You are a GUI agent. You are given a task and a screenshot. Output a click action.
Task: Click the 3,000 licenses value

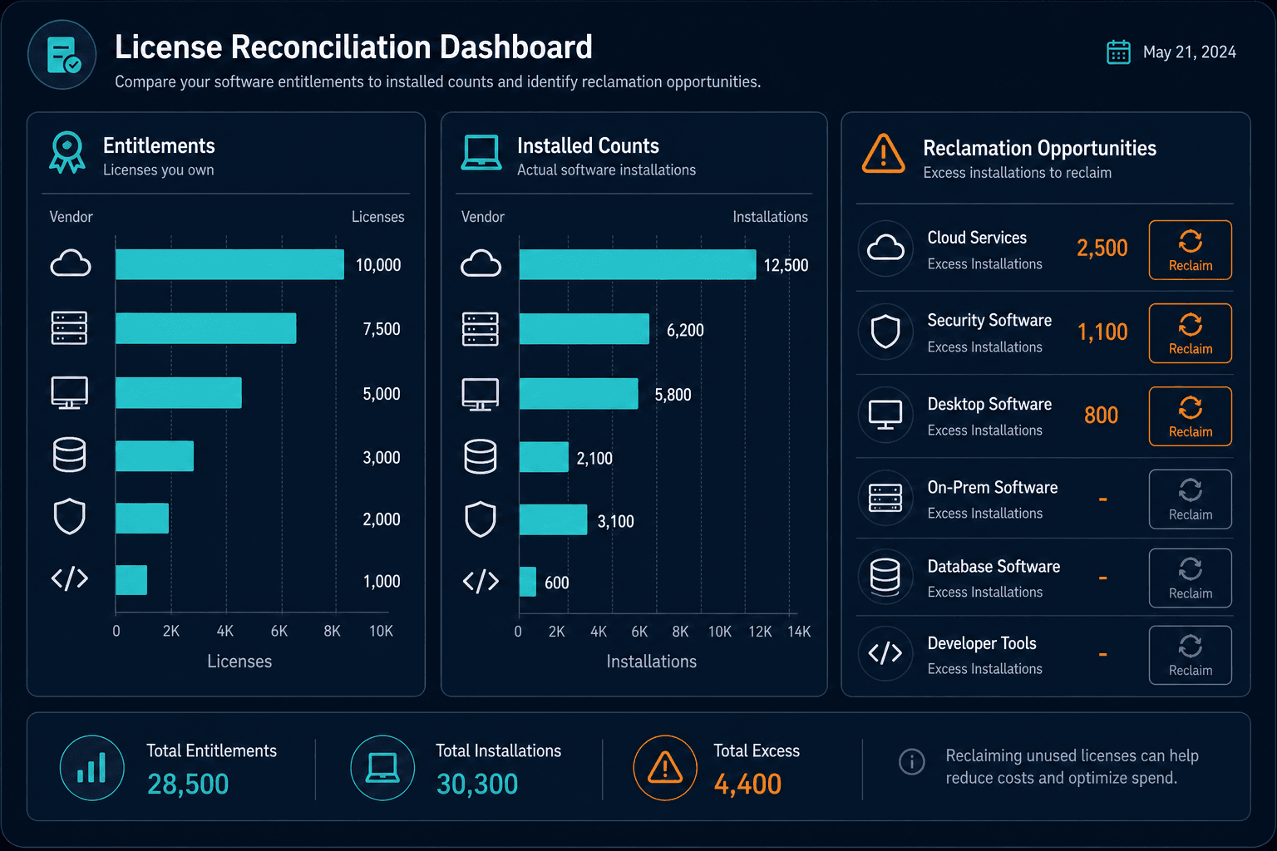tap(382, 458)
